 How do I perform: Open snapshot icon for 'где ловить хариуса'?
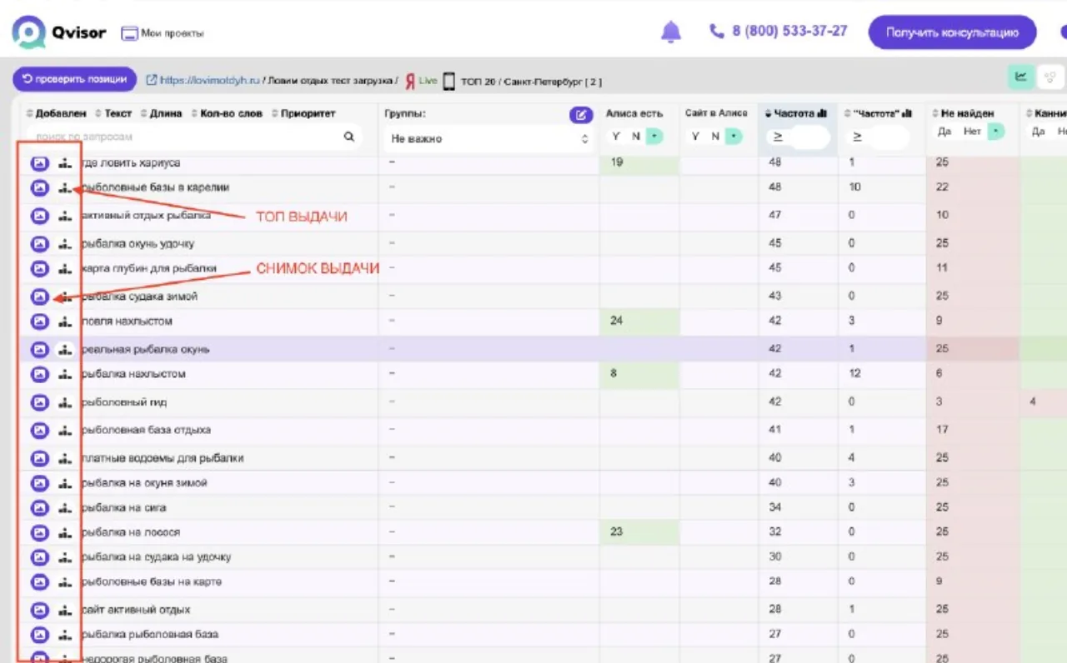[39, 163]
